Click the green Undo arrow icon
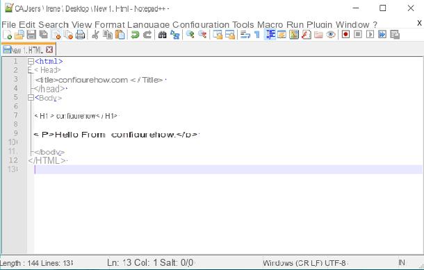 pyautogui.click(x=135, y=35)
